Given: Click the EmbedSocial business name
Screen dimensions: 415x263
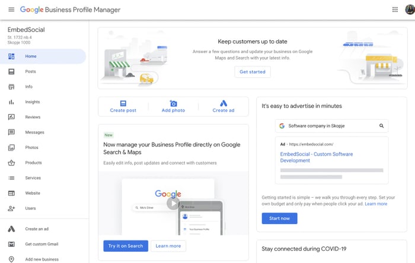Looking at the screenshot, I should click(x=26, y=30).
